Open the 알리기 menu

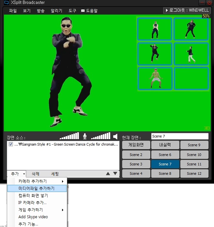57,11
